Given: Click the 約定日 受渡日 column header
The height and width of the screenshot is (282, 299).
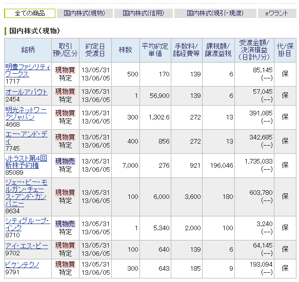Looking at the screenshot, I should tap(95, 50).
